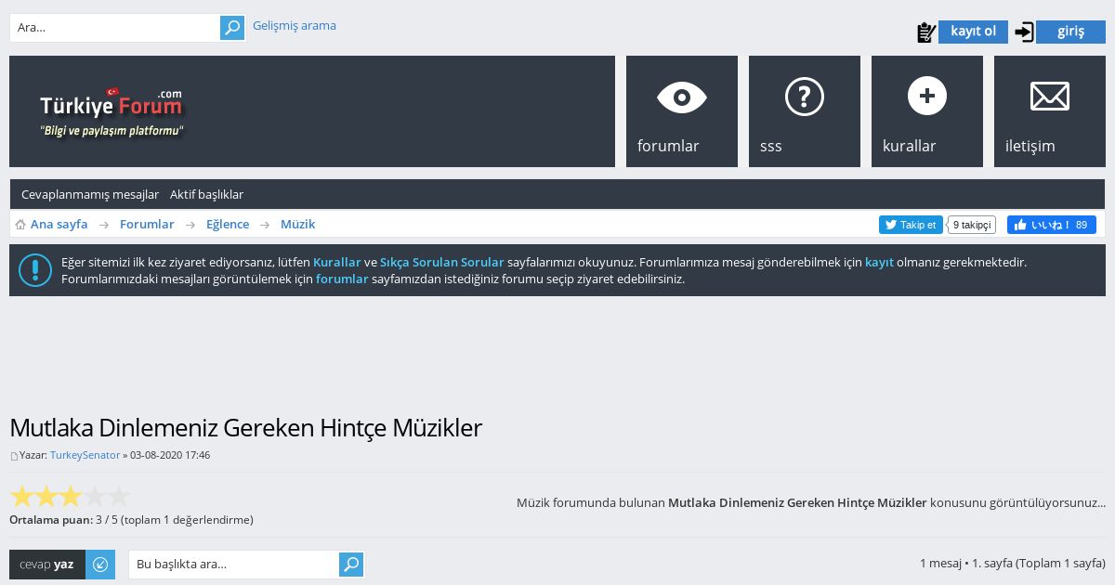Click the post date 03-08-2020 17:46

pos(170,455)
